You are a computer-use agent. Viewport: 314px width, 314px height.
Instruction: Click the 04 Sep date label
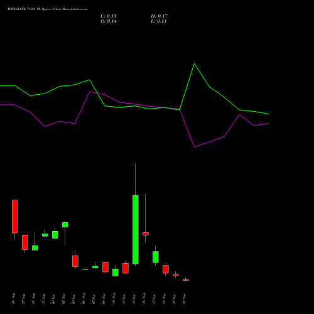pyautogui.click(x=84, y=298)
